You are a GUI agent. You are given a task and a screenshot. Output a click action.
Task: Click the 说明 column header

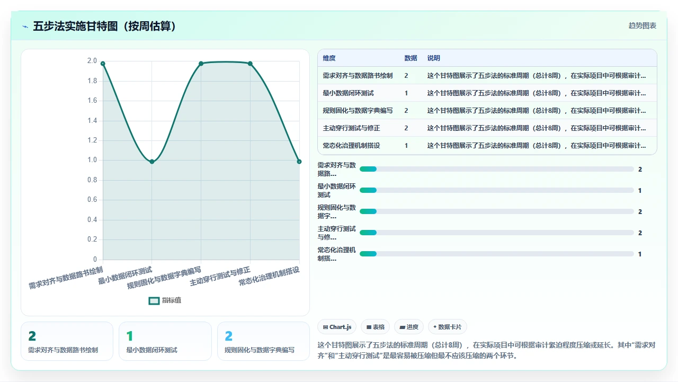(434, 58)
